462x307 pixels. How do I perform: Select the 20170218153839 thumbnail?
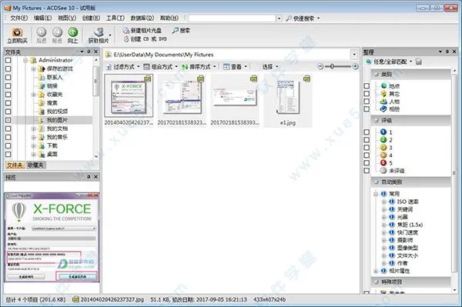click(235, 101)
